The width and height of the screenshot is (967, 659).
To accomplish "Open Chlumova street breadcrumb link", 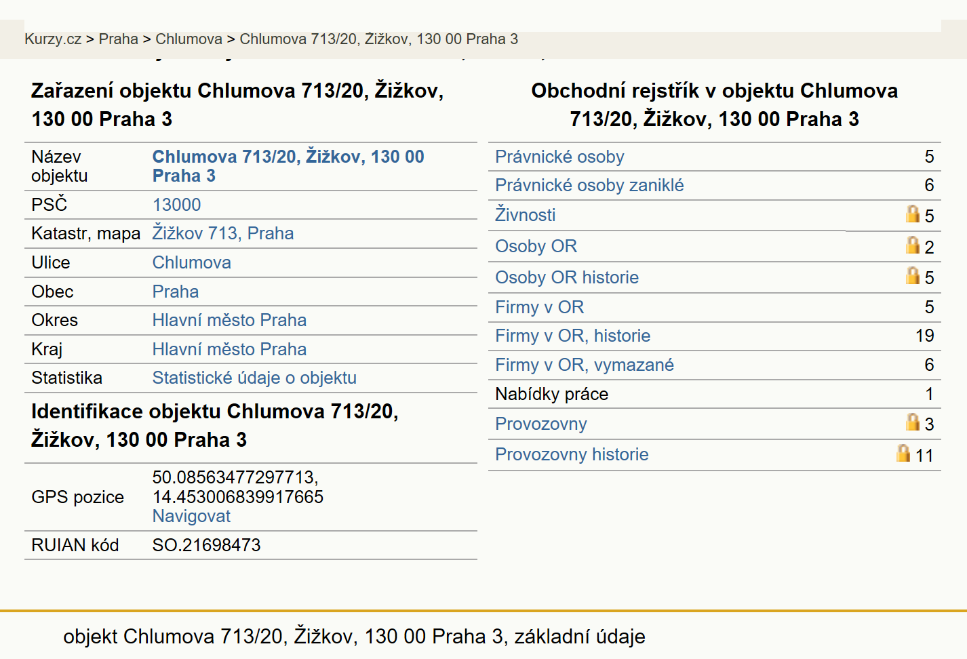I will click(189, 39).
